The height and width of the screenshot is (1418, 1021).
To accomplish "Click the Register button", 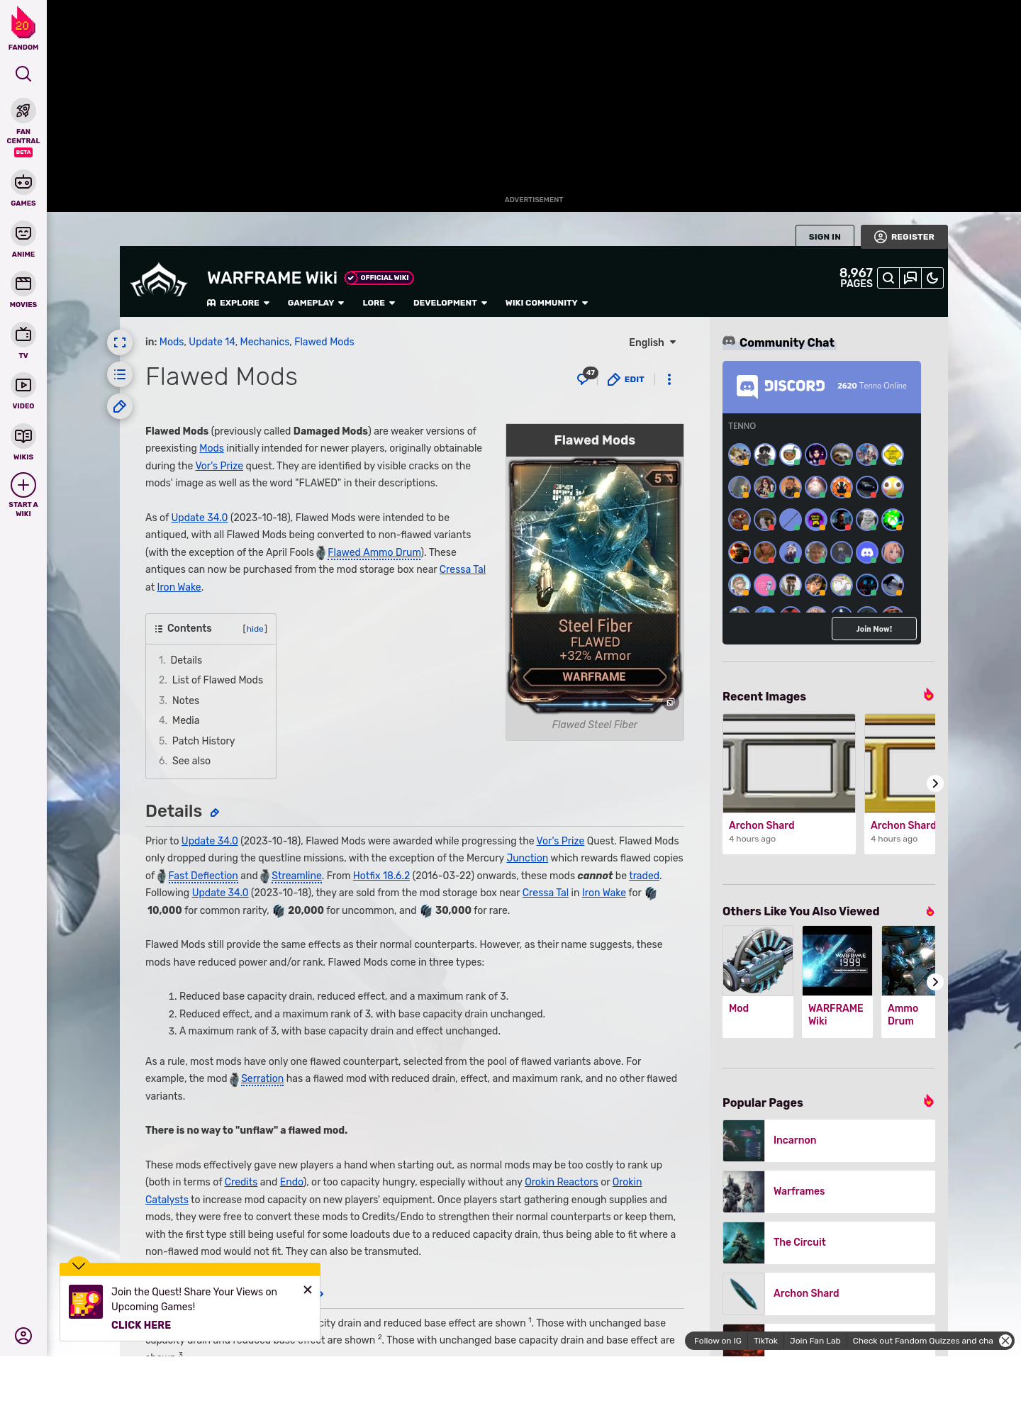I will tap(904, 237).
